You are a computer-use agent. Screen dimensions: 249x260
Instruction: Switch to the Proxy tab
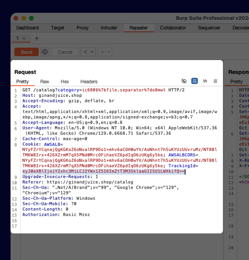(83, 28)
